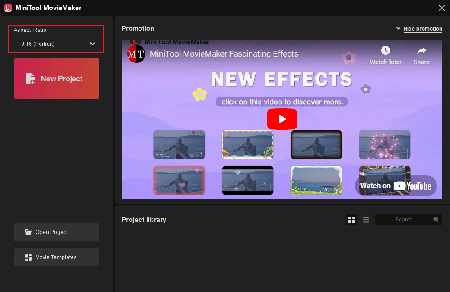Click the New Project button
This screenshot has width=450, height=292.
pos(57,79)
